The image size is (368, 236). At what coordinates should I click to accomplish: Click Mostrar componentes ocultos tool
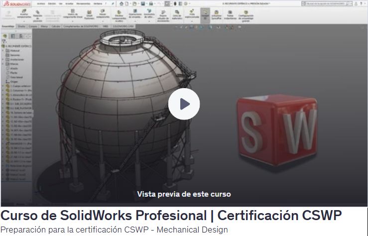[x=119, y=16]
